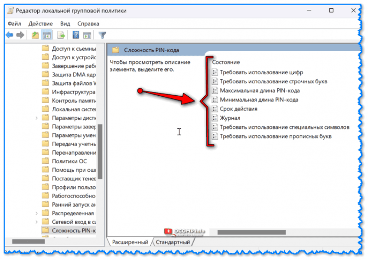368x260 pixels.
Task: Click the Export list toolbar icon
Action: (x=61, y=35)
